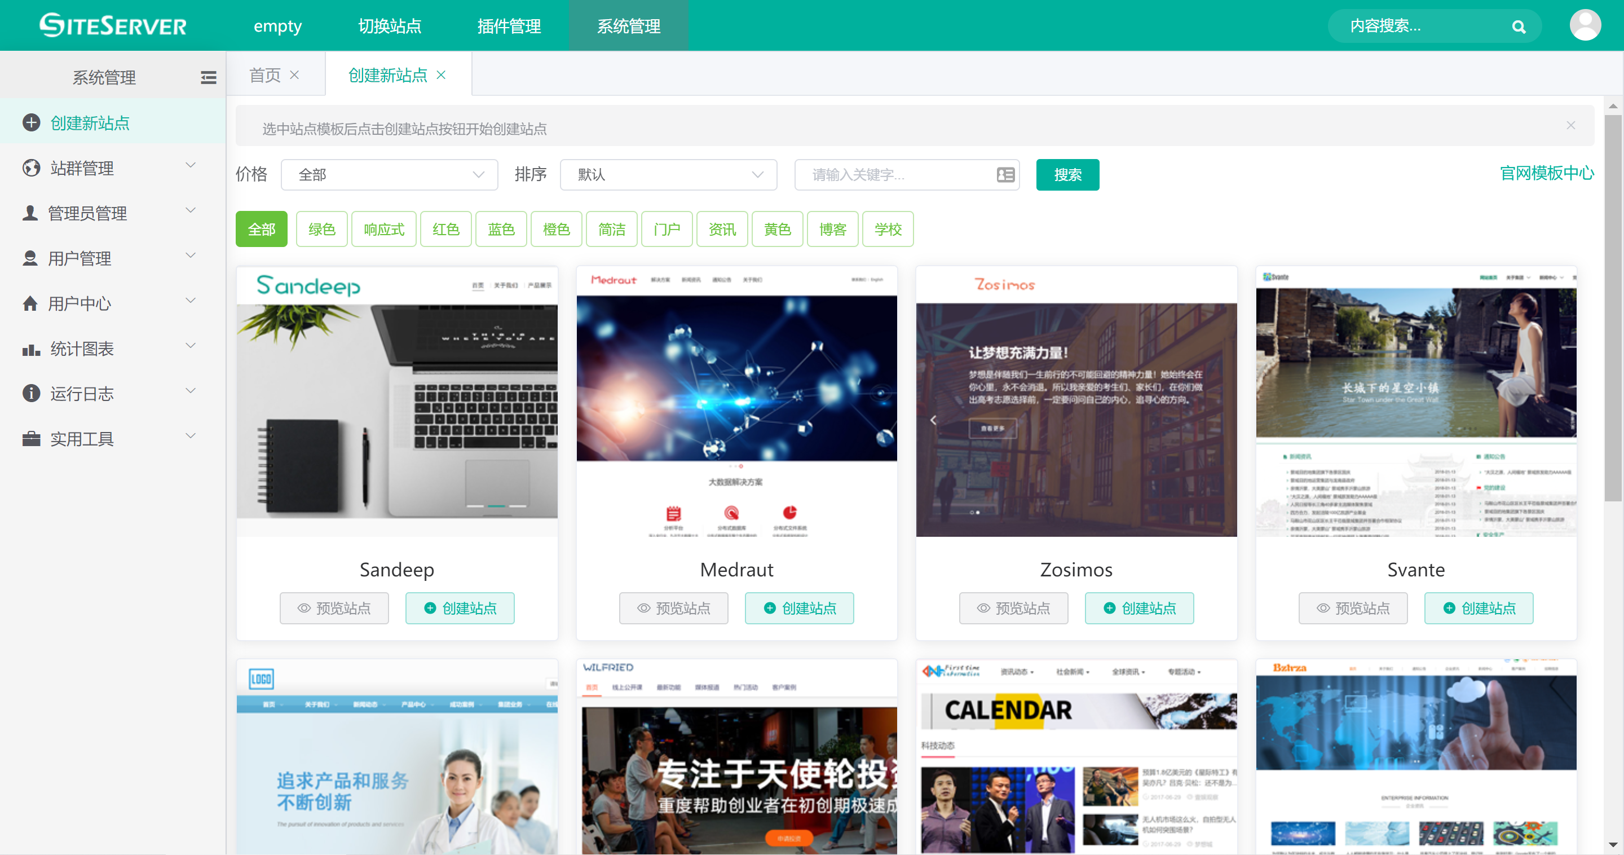Click the 实用工具 toolbox icon
Image resolution: width=1624 pixels, height=855 pixels.
[32, 438]
